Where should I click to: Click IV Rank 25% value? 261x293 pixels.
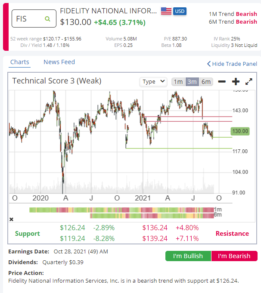coord(227,39)
